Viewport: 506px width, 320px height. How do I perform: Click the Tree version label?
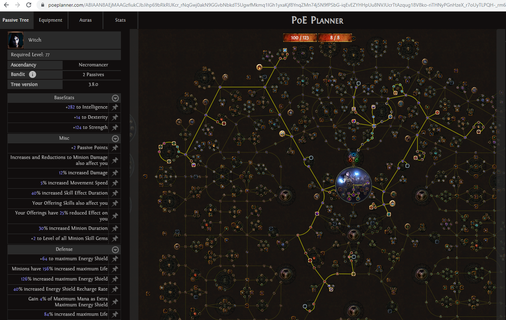tap(24, 84)
